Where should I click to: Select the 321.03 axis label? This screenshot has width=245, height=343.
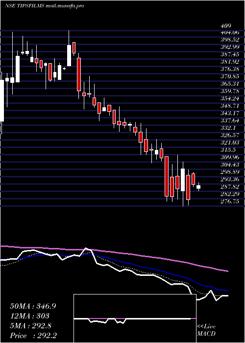[230, 143]
